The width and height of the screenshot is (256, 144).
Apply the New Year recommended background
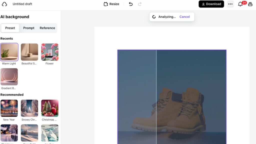pyautogui.click(x=9, y=108)
